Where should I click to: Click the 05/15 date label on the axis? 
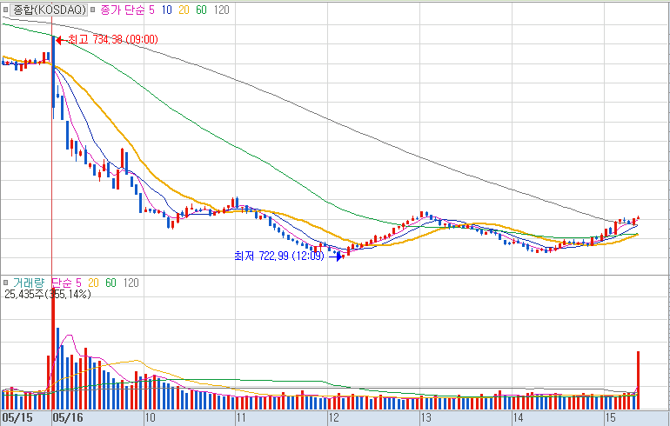(17, 418)
